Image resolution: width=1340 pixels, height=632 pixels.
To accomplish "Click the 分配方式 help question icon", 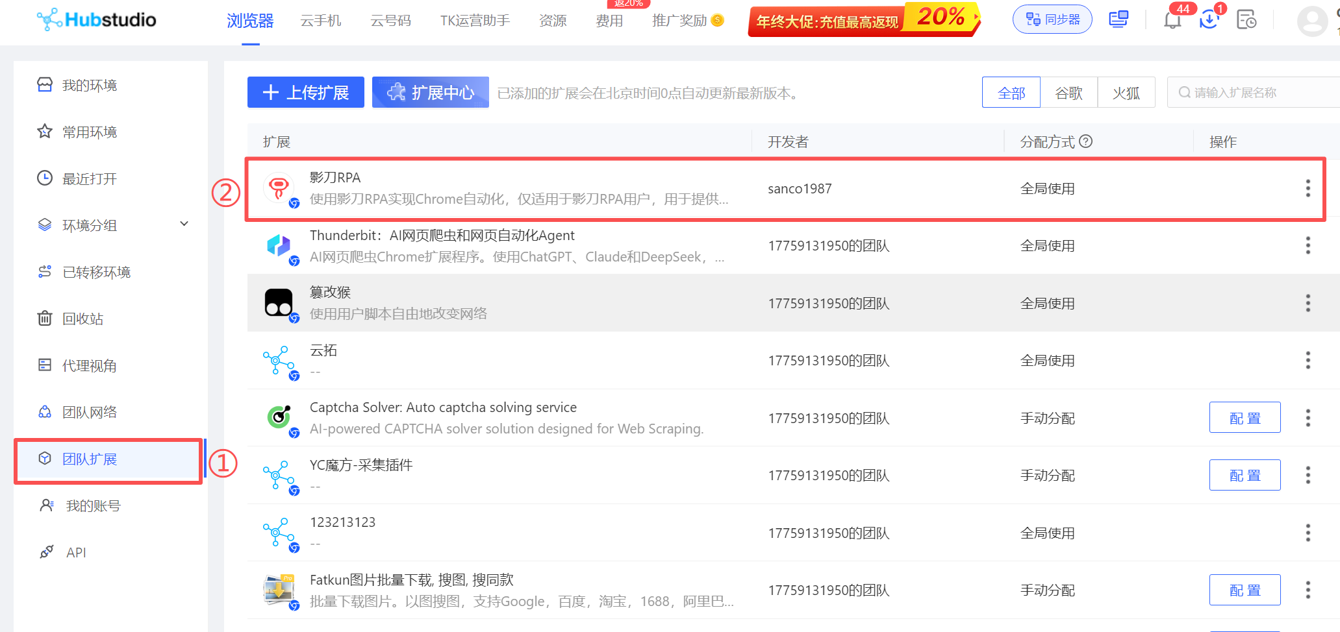I will 1086,141.
